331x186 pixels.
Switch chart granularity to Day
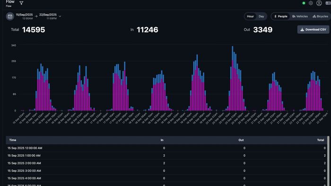[x=261, y=17]
